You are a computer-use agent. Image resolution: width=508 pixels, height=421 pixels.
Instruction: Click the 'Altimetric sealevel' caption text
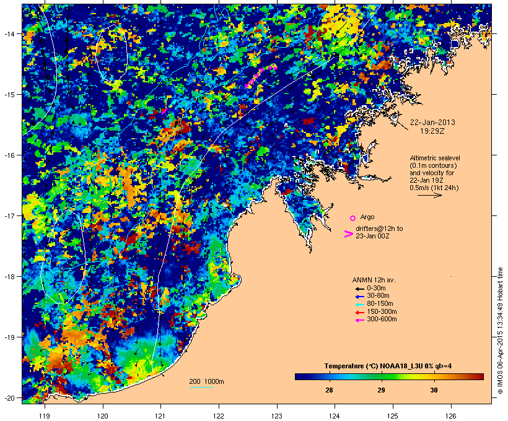point(435,158)
